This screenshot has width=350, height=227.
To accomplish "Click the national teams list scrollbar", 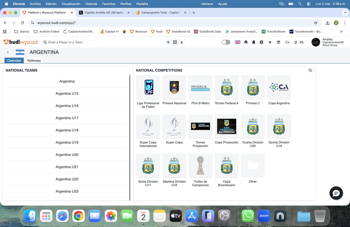I will coord(129,138).
